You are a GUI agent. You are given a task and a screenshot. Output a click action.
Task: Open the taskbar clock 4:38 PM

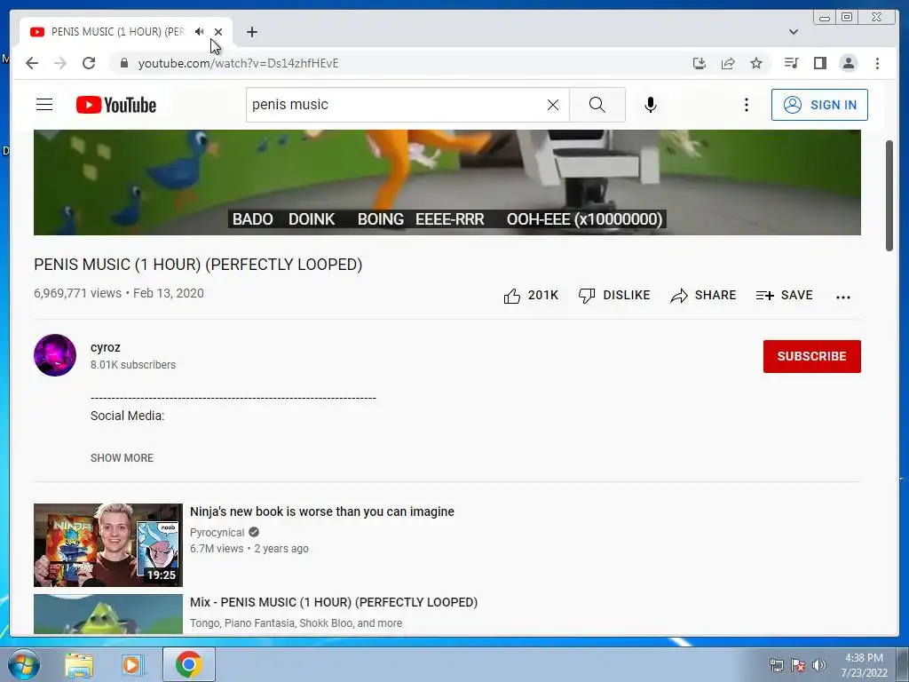[864, 664]
